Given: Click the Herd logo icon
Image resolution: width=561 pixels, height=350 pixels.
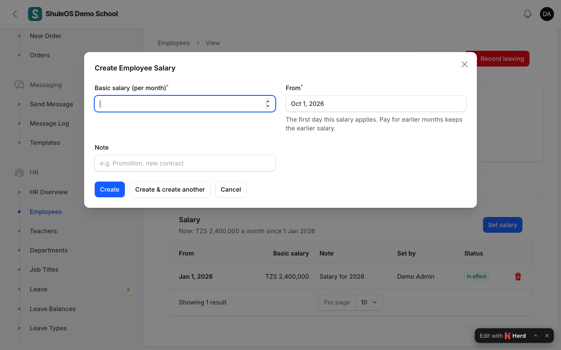Looking at the screenshot, I should tap(508, 336).
